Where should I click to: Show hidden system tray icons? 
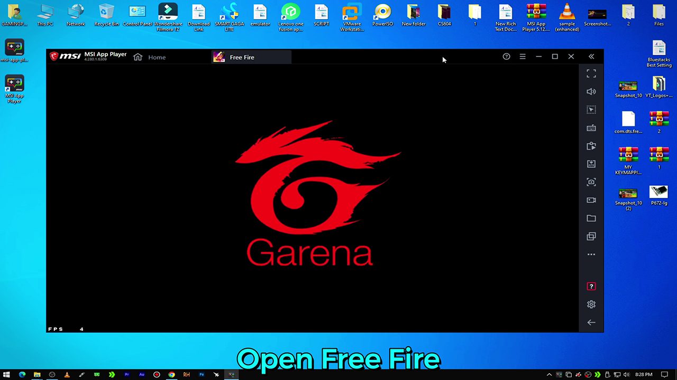click(x=549, y=375)
